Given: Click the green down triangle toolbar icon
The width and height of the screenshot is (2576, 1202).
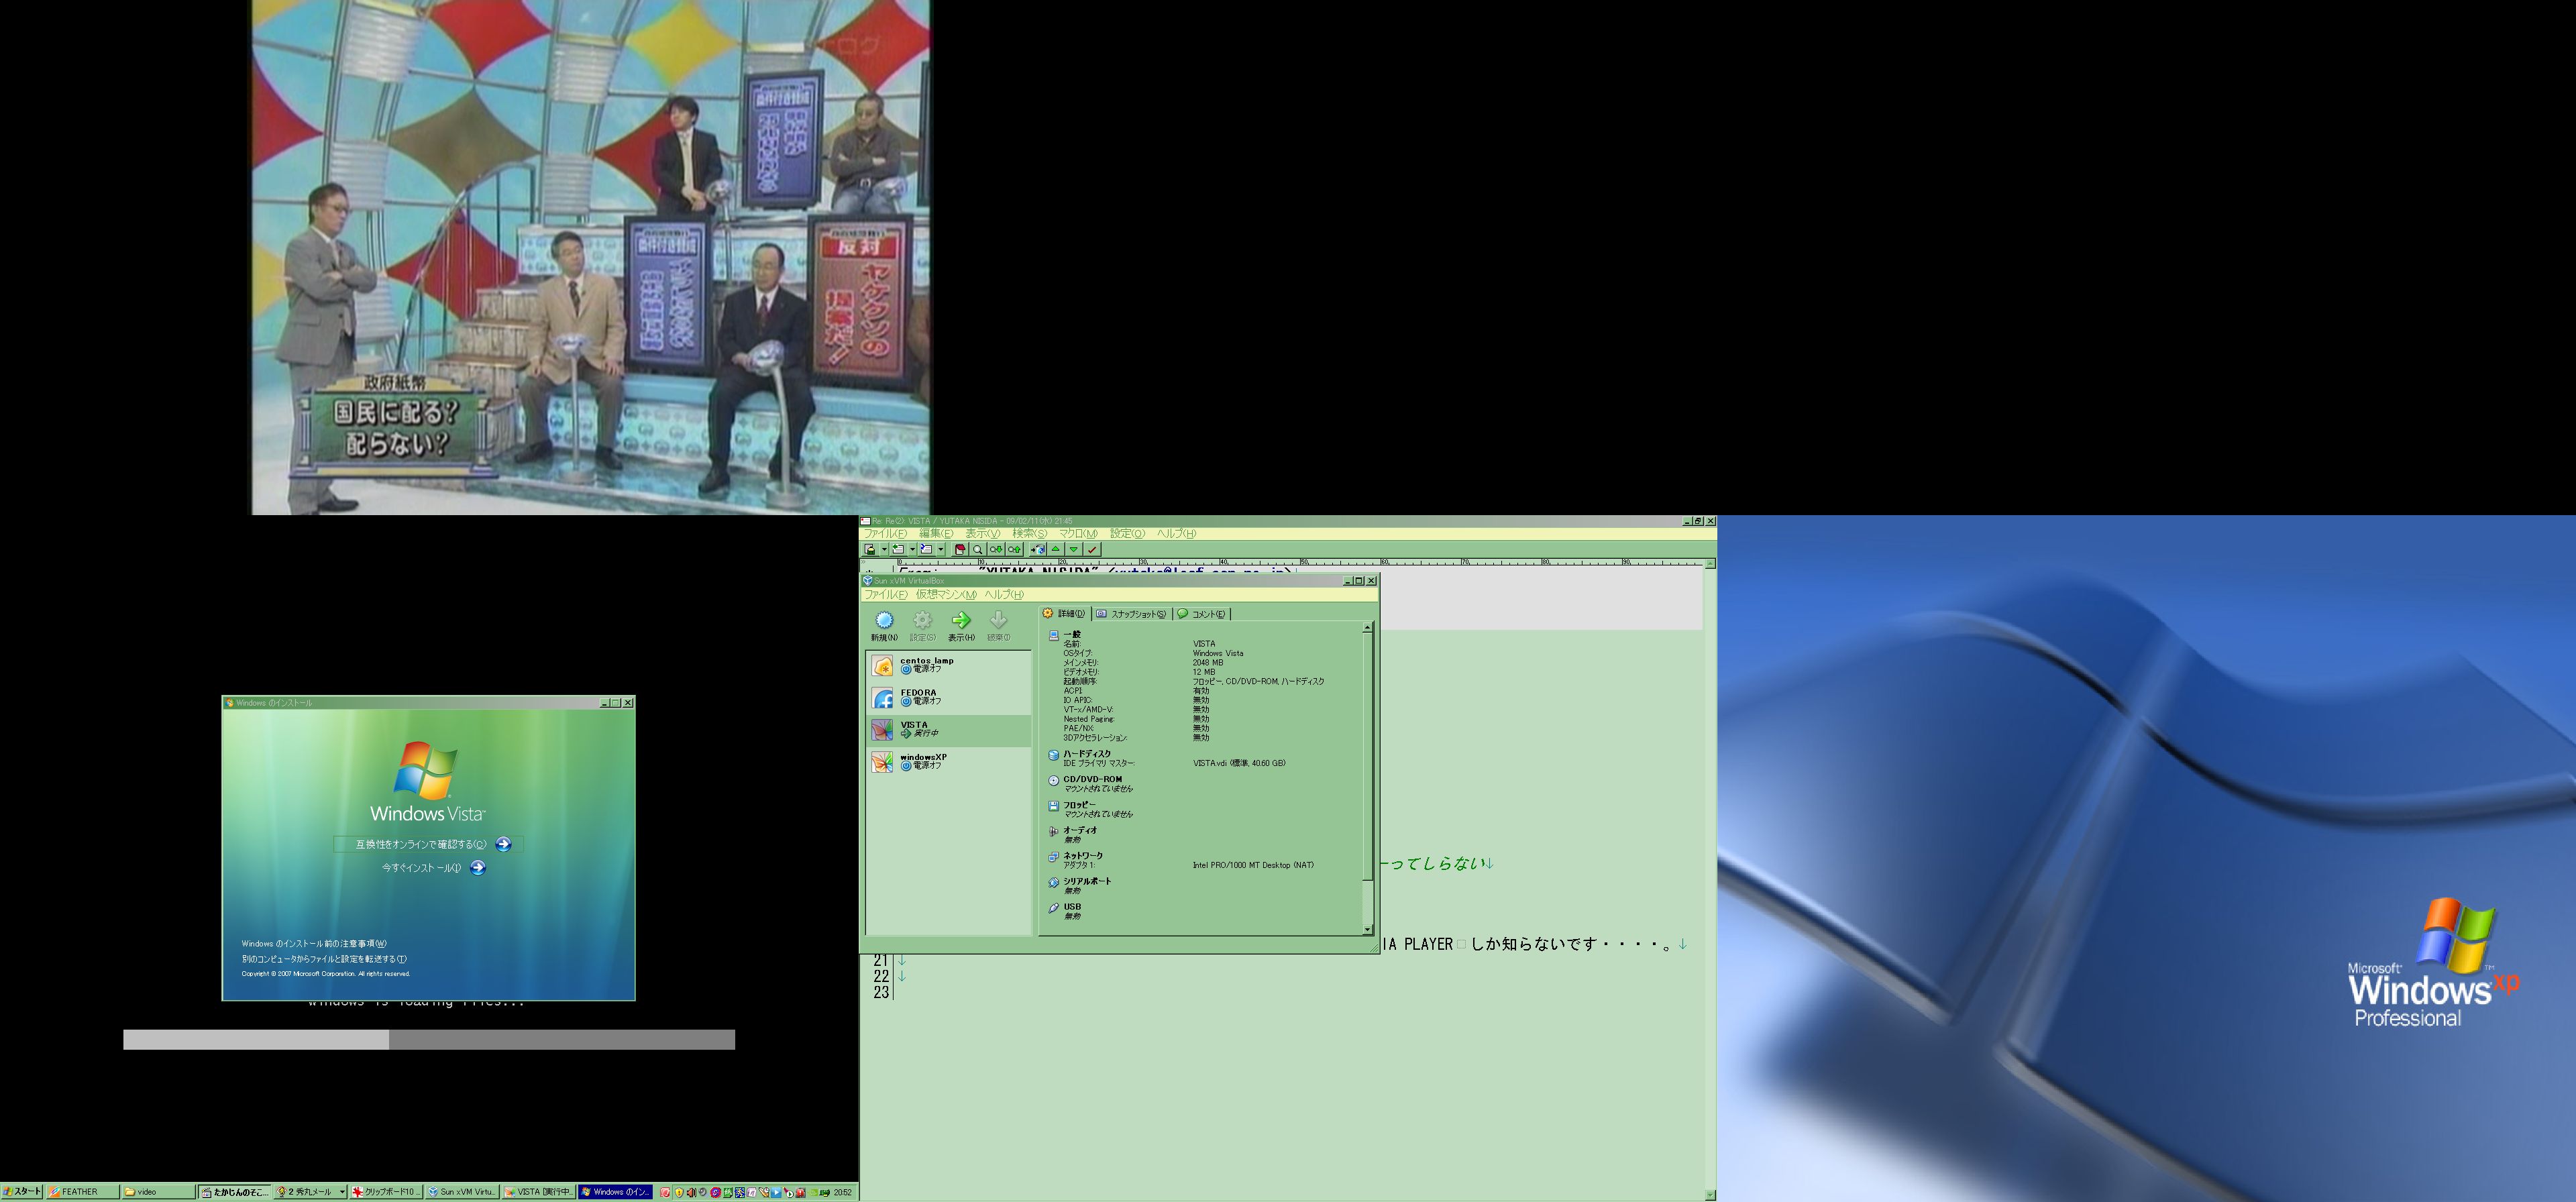Looking at the screenshot, I should click(x=1074, y=549).
